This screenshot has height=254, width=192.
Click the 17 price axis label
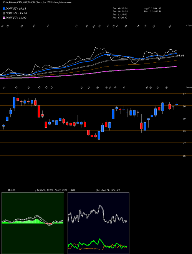click(184, 144)
